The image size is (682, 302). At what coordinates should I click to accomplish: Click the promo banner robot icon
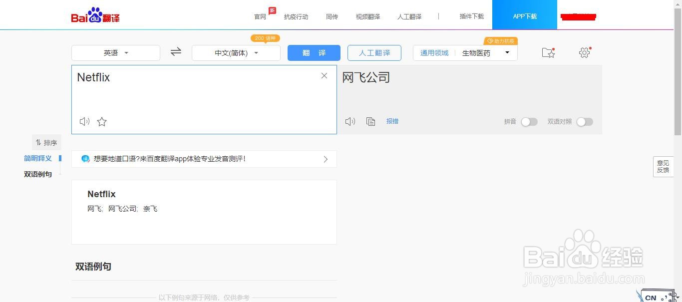coord(85,159)
